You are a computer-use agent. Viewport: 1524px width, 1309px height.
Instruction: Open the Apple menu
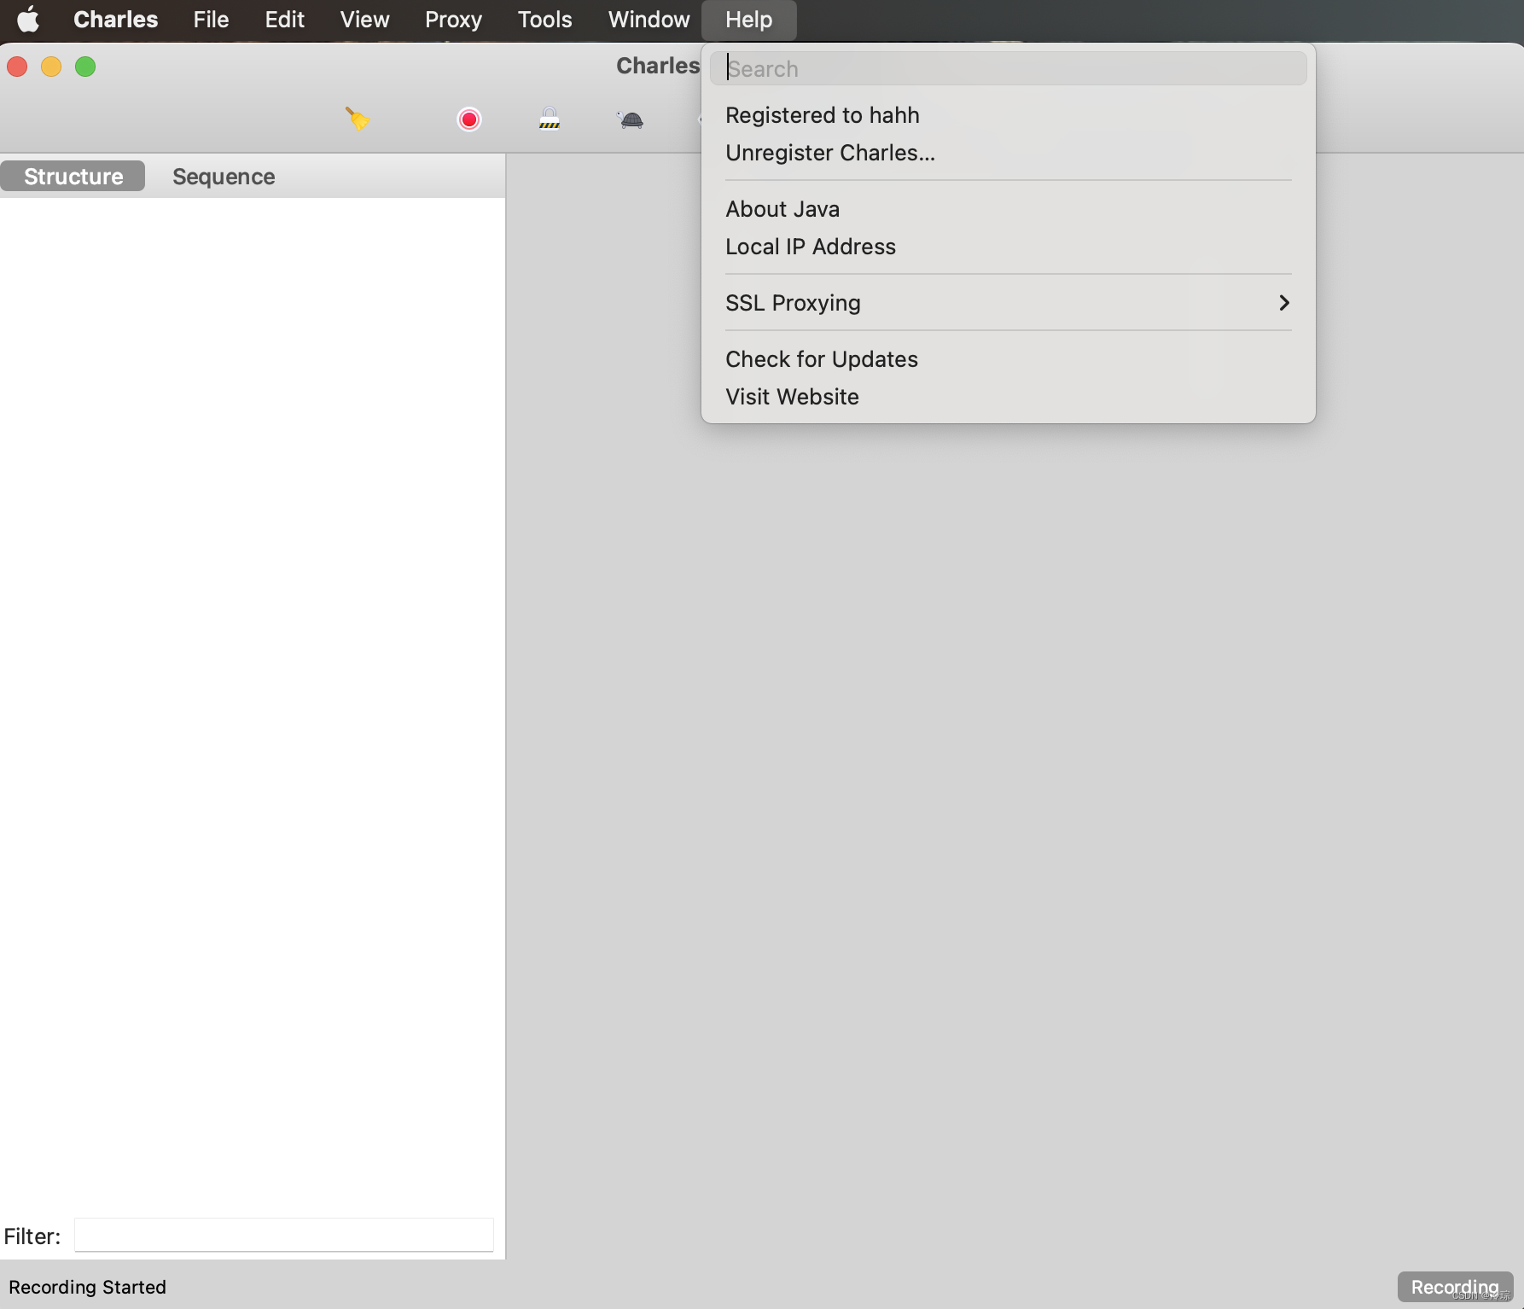pyautogui.click(x=28, y=19)
